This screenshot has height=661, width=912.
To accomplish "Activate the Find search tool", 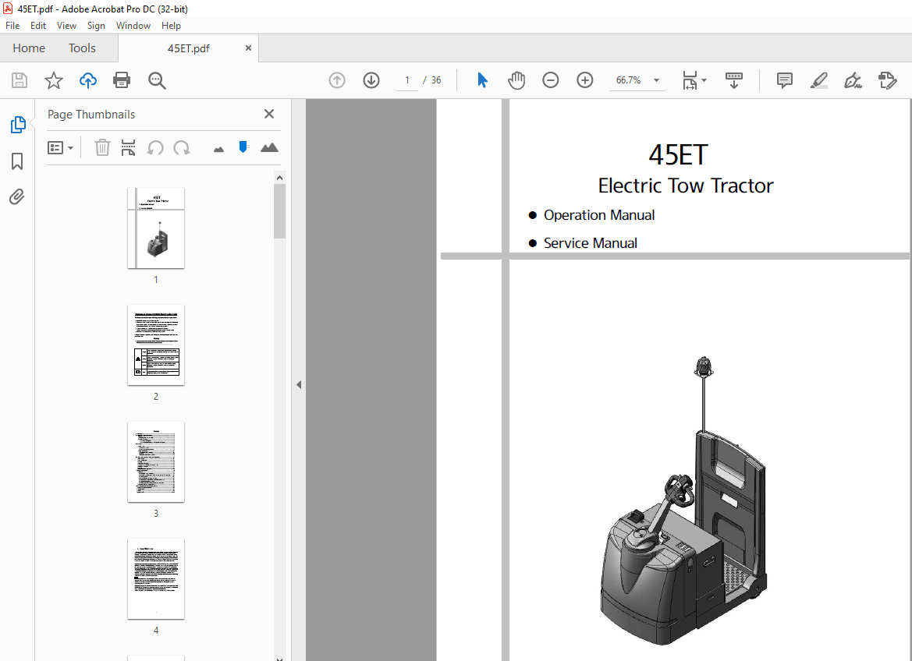I will (157, 80).
